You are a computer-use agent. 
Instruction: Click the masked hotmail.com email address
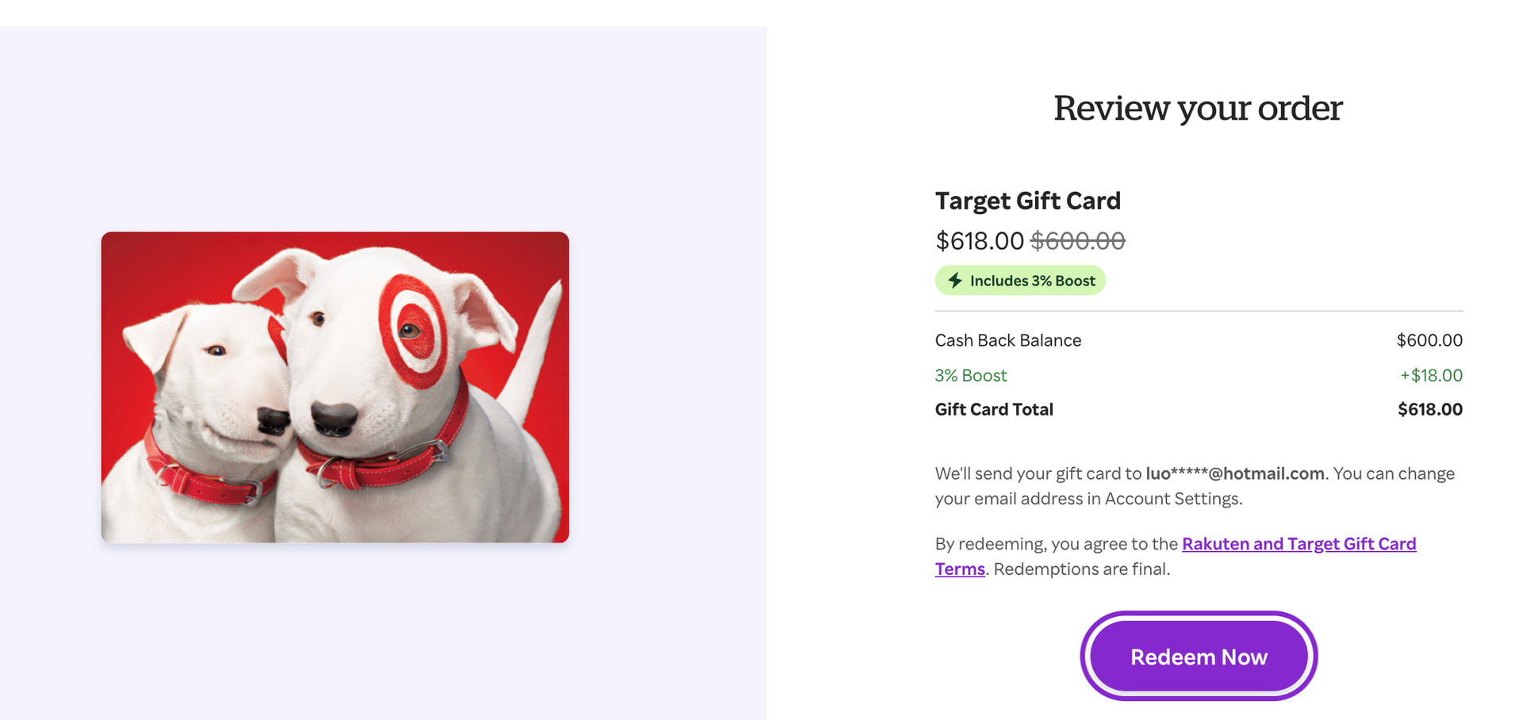coord(1234,473)
